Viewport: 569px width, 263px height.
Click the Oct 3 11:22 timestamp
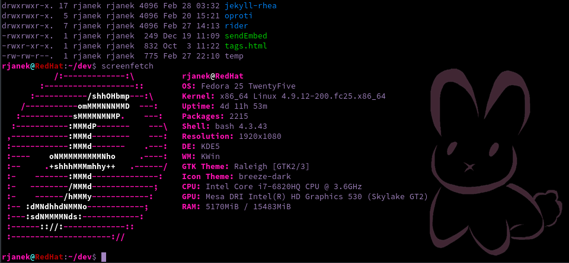[191, 46]
